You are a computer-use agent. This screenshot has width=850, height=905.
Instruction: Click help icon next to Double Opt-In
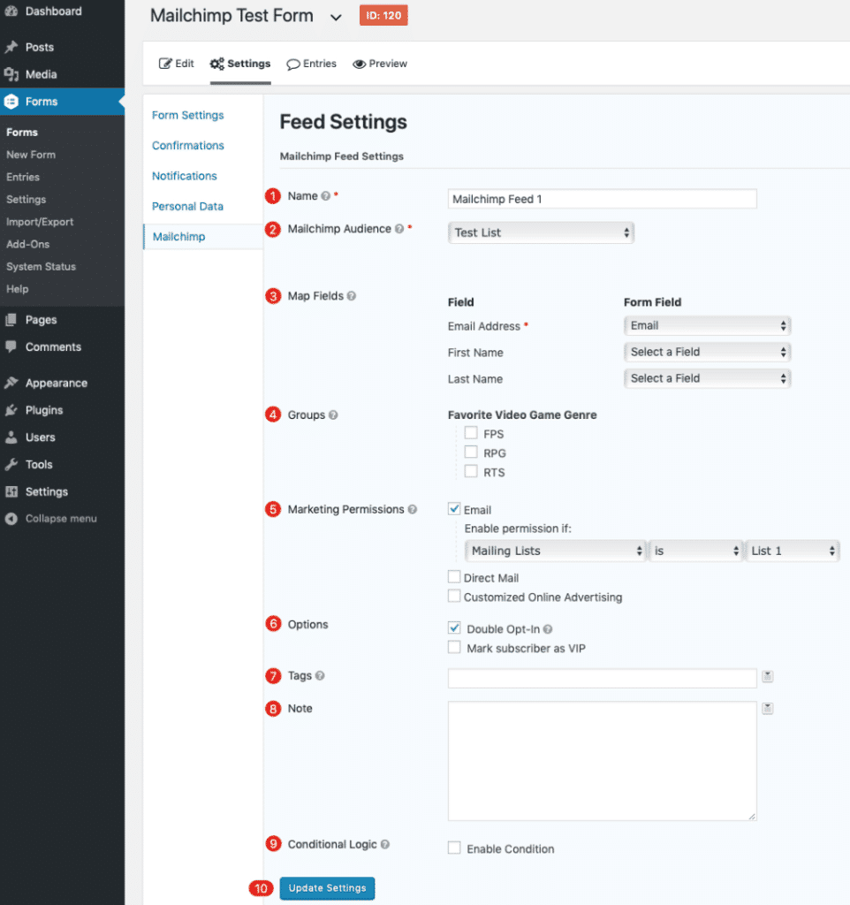(x=548, y=629)
